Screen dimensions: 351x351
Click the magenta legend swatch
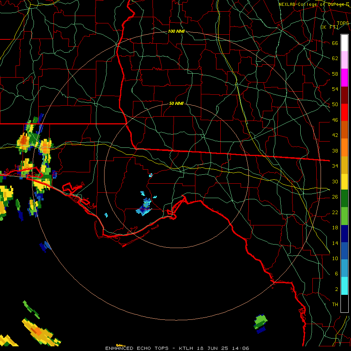344,78
